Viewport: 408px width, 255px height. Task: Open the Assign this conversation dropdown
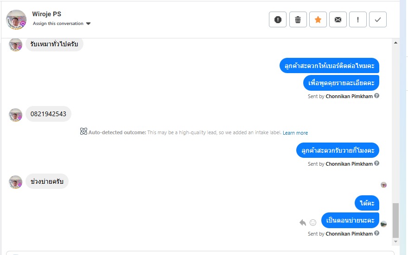point(62,24)
